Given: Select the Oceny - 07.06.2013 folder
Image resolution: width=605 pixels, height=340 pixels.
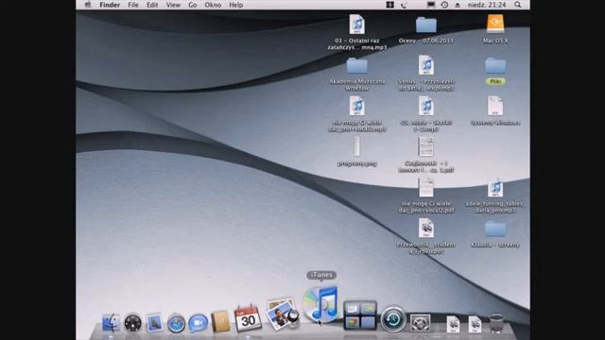Looking at the screenshot, I should point(426,25).
